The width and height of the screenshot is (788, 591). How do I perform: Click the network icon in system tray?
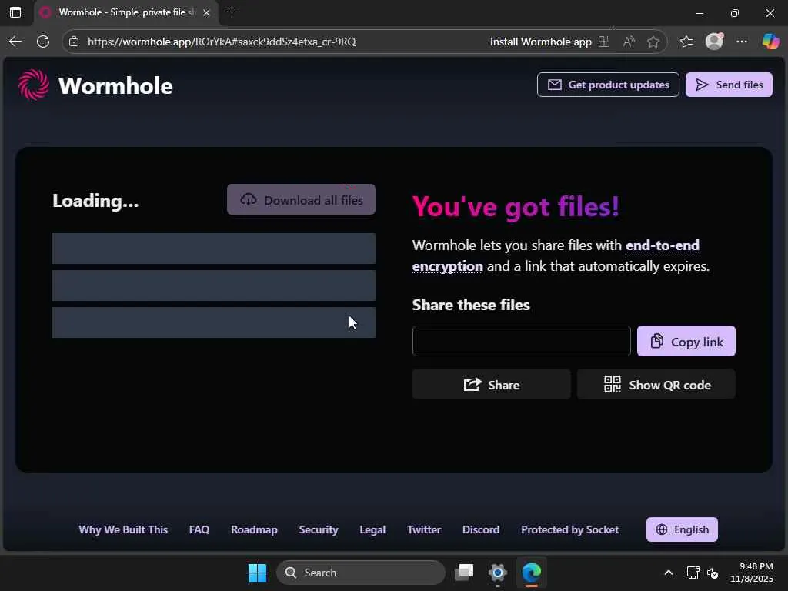[x=693, y=573]
